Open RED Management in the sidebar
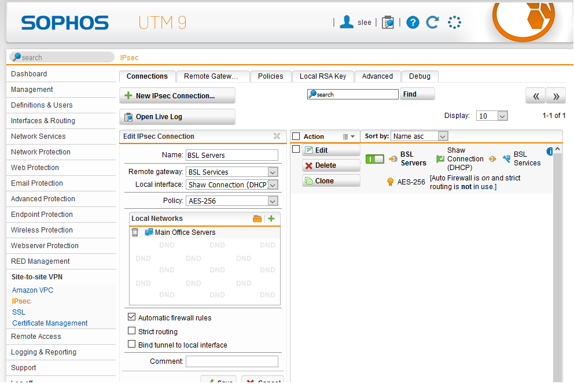574x384 pixels. [x=41, y=261]
